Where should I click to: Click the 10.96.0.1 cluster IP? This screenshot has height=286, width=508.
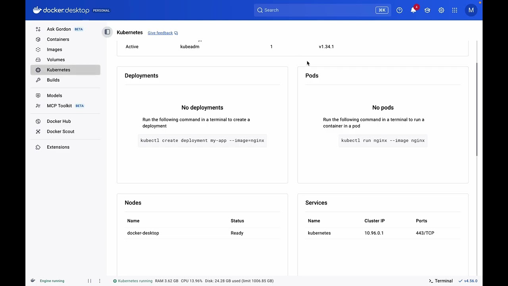pyautogui.click(x=374, y=233)
